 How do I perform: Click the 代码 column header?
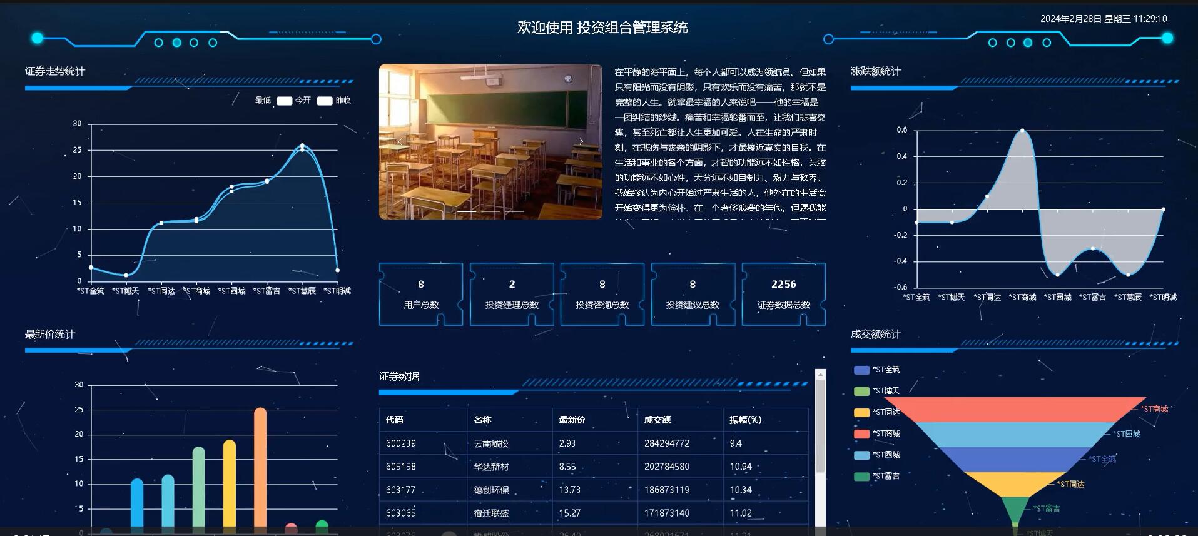[x=423, y=420]
